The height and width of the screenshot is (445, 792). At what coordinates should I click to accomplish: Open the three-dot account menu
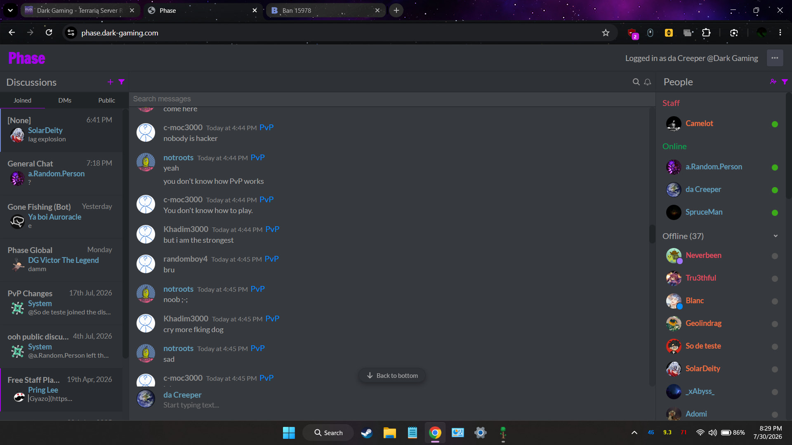pos(775,58)
